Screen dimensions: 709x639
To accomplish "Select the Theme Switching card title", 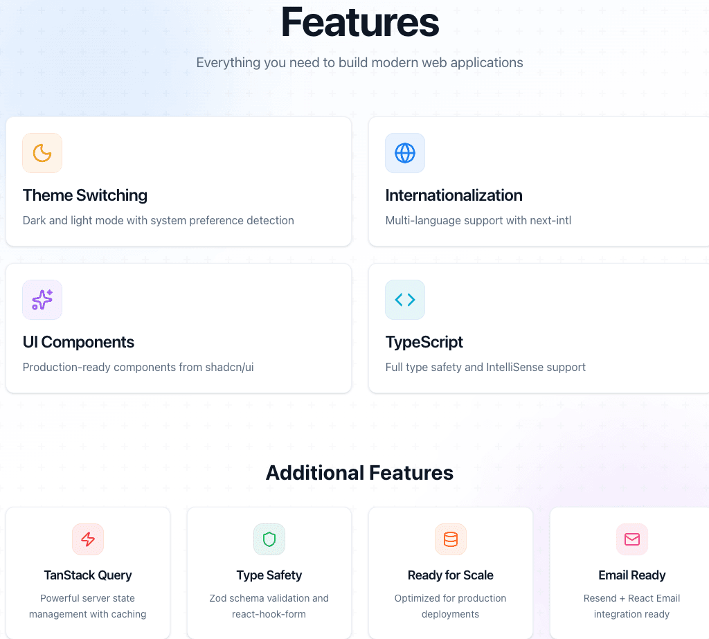I will pos(85,195).
